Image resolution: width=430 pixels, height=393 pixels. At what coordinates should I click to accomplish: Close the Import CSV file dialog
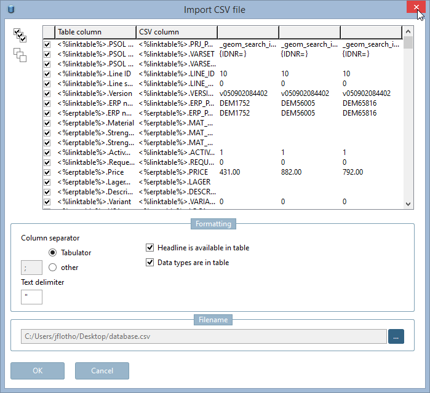416,7
